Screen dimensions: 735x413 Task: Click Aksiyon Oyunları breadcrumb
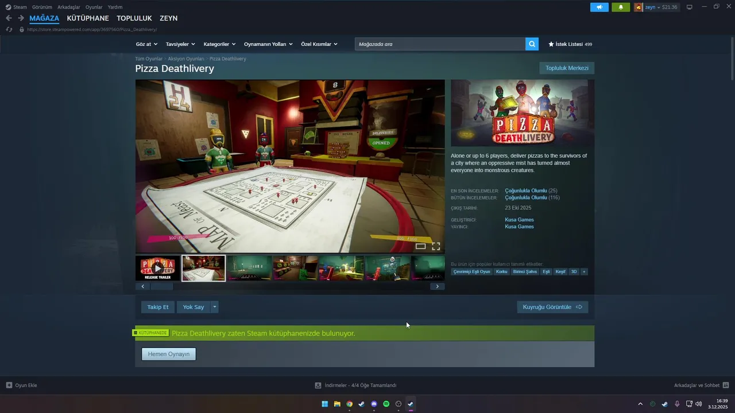186,59
